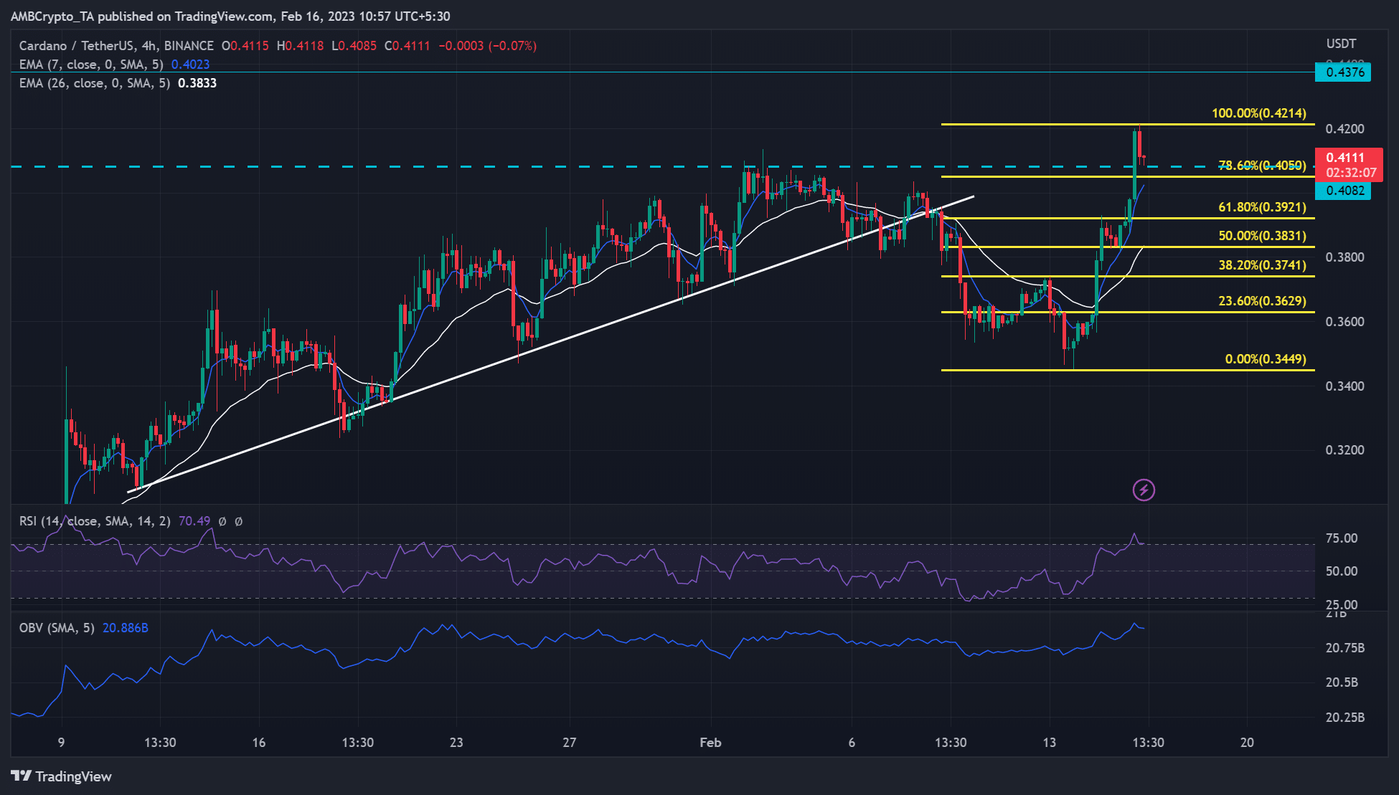Click the 0.3200 price axis label
1399x795 pixels.
point(1344,450)
